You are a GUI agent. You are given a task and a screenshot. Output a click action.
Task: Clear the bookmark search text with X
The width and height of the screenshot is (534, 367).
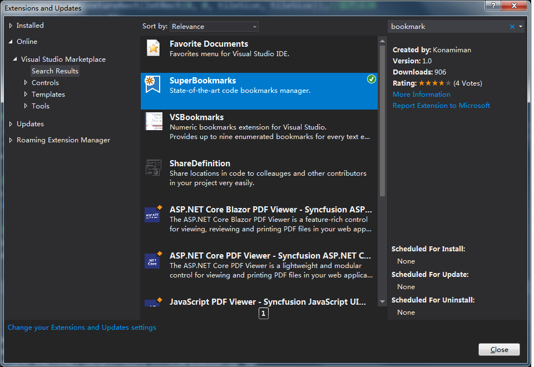512,27
